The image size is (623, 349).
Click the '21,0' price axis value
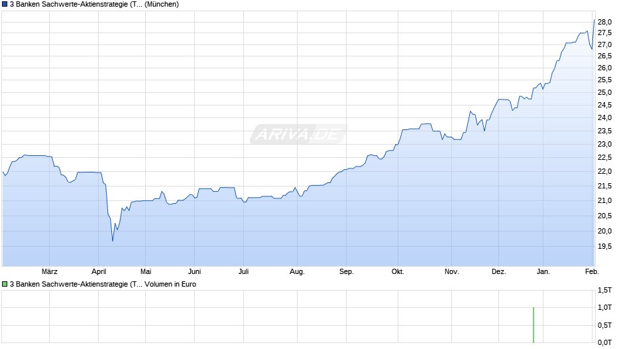click(604, 200)
